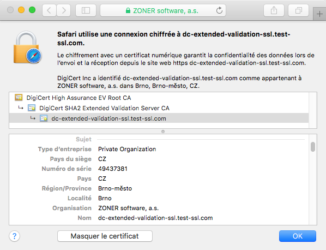
Task: Click the Type d'entreprise label
Action: click(65, 149)
